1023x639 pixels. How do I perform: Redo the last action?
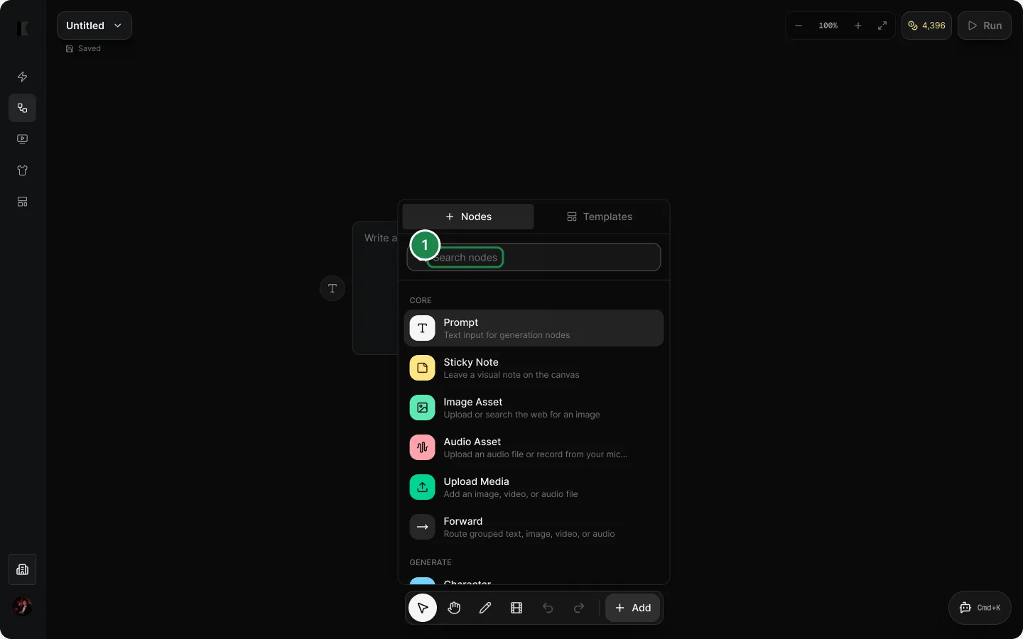[x=579, y=608]
